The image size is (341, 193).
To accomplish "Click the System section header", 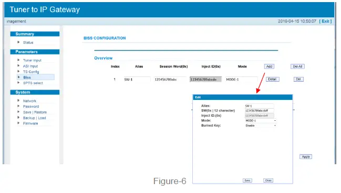I will [x=35, y=93].
